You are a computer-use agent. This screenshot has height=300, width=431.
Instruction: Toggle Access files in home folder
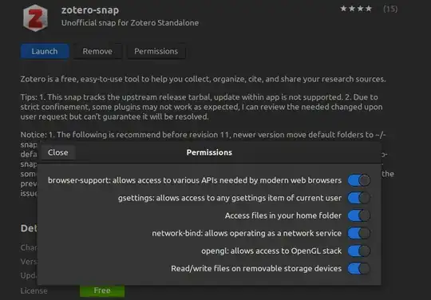click(358, 215)
